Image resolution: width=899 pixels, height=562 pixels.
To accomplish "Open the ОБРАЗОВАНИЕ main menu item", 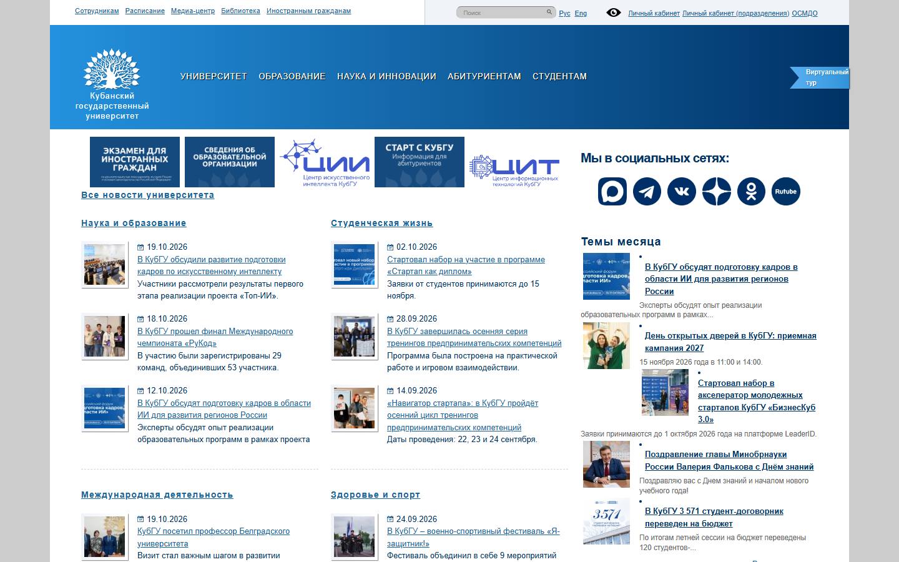I will (292, 76).
